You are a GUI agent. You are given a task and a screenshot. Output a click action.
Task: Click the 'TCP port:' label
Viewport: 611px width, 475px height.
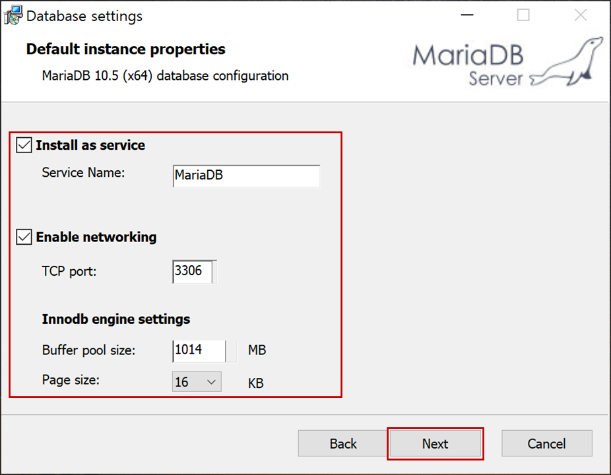click(69, 271)
